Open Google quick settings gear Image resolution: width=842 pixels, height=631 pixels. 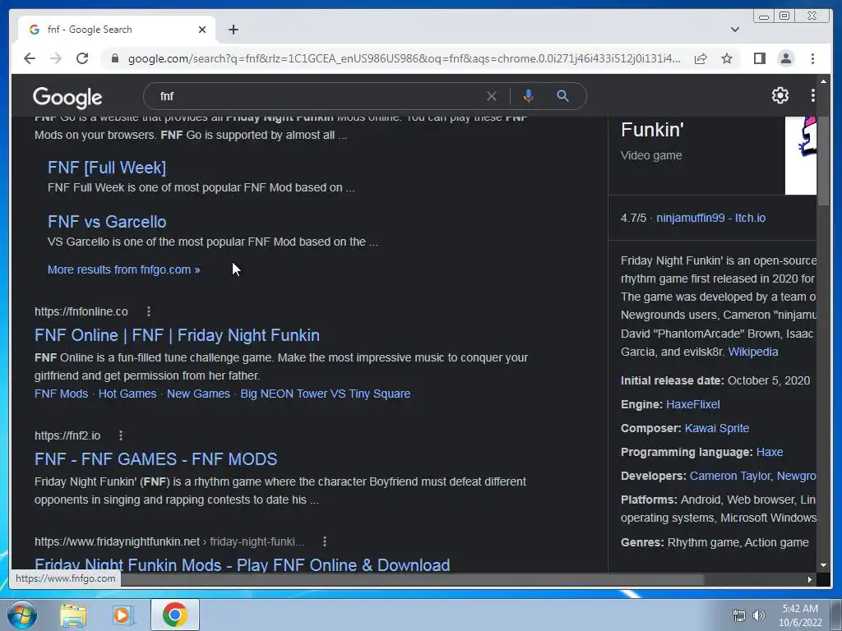pyautogui.click(x=780, y=95)
